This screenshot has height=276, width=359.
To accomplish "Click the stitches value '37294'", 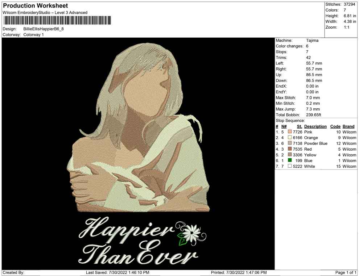I will click(x=349, y=4).
